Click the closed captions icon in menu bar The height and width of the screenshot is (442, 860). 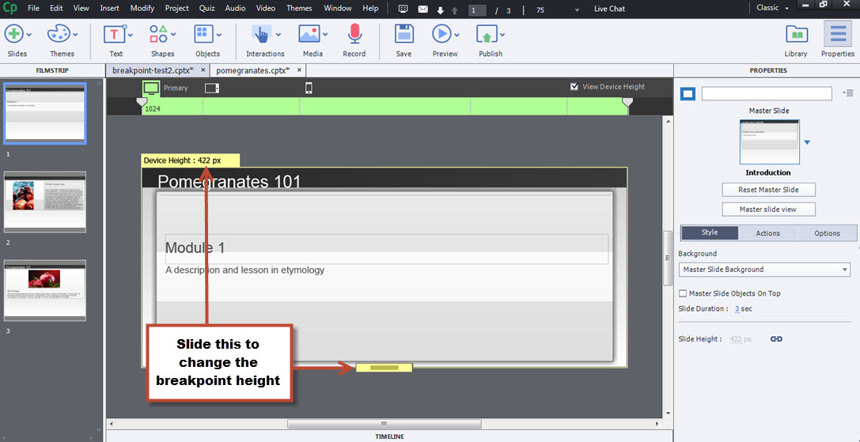coord(403,9)
